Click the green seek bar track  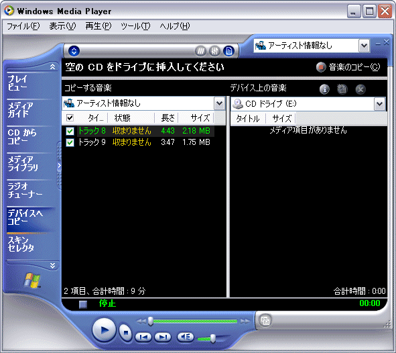[x=195, y=321]
